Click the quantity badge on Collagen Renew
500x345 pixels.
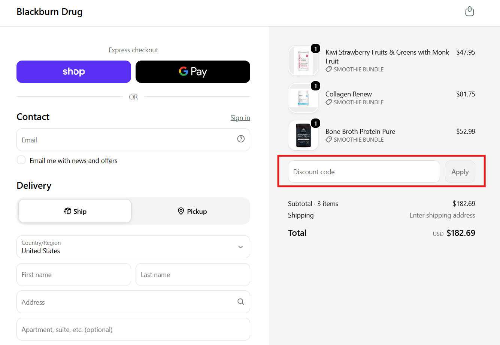click(316, 86)
